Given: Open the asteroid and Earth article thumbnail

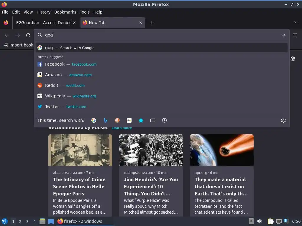Looking at the screenshot, I should (x=222, y=150).
